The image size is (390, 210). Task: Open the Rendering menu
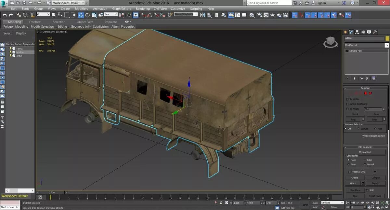coord(143,9)
